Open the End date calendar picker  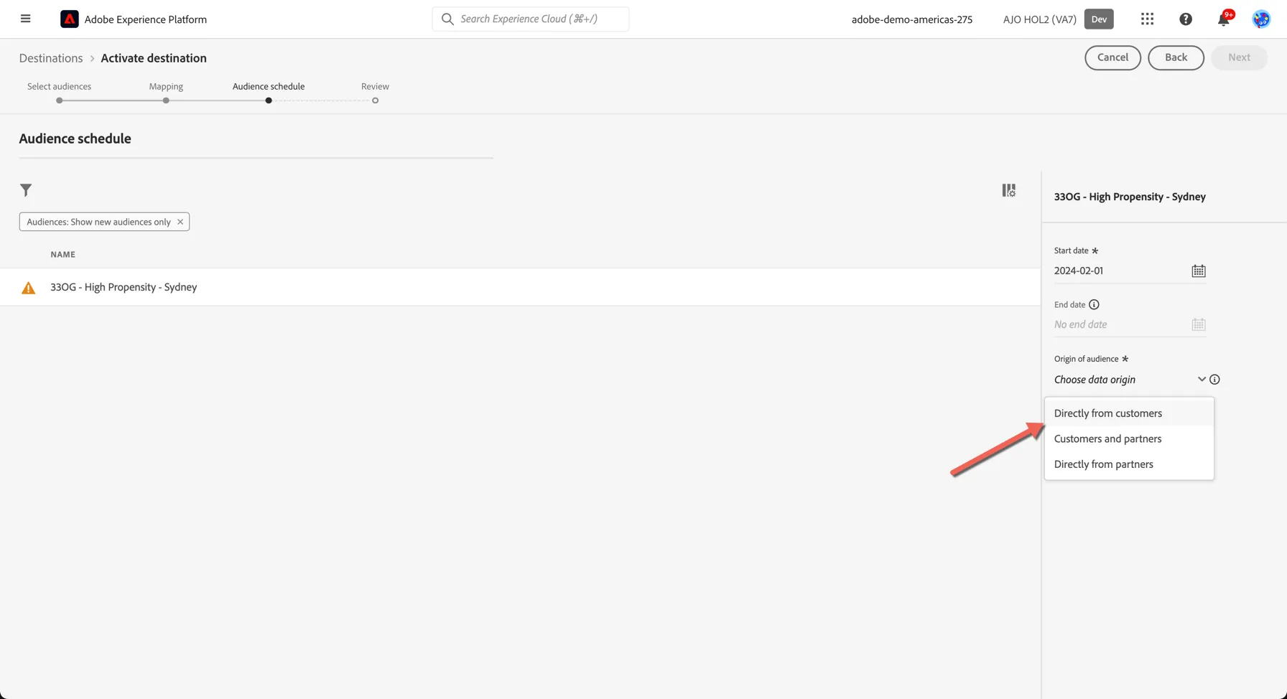coord(1199,324)
